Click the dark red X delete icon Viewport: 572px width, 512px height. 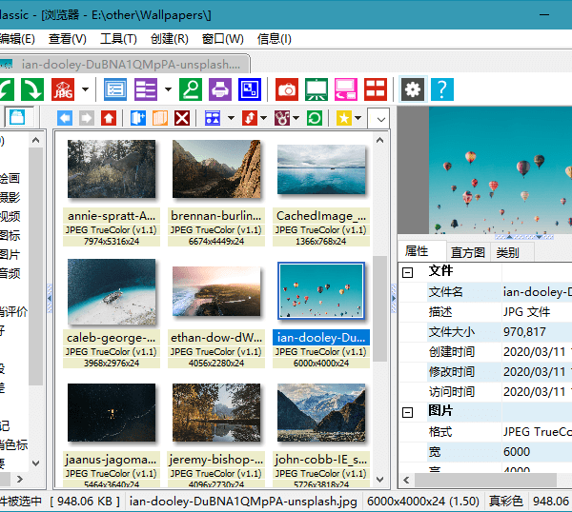click(181, 118)
